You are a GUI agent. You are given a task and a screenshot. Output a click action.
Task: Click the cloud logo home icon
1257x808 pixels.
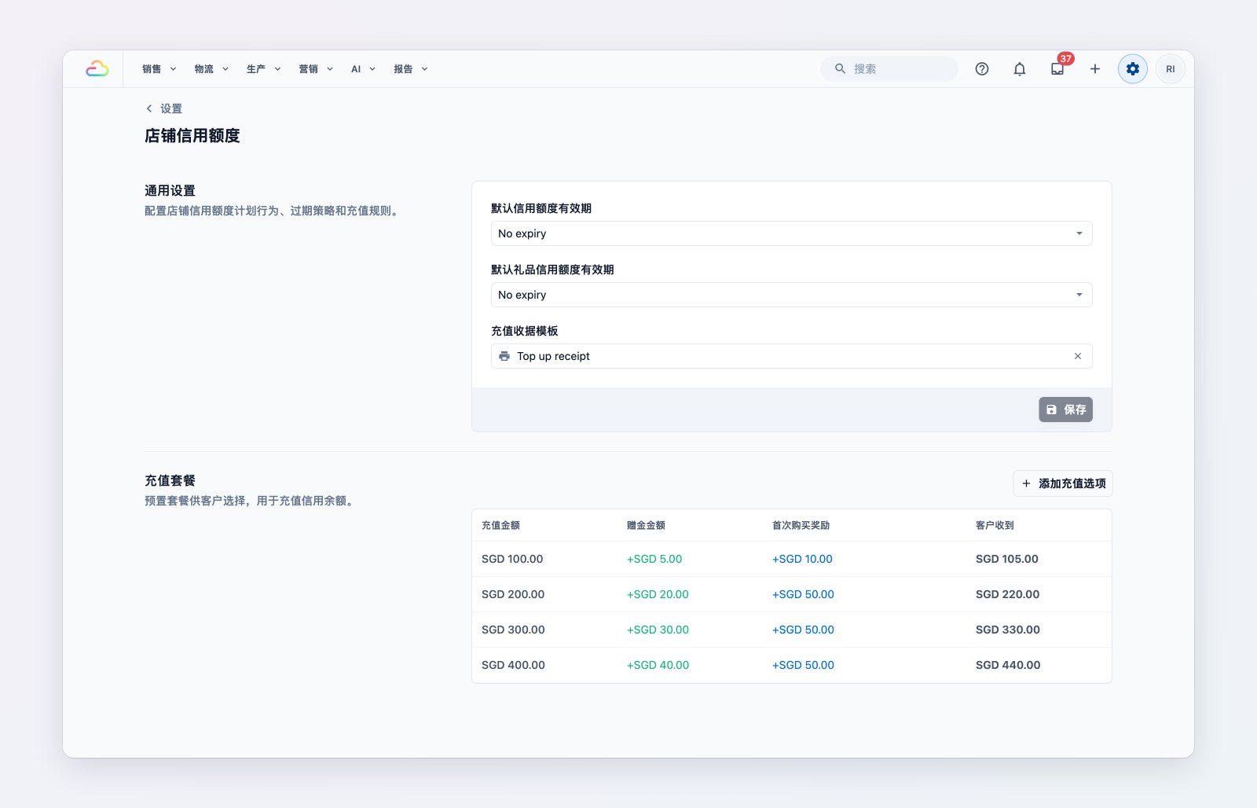pos(97,69)
